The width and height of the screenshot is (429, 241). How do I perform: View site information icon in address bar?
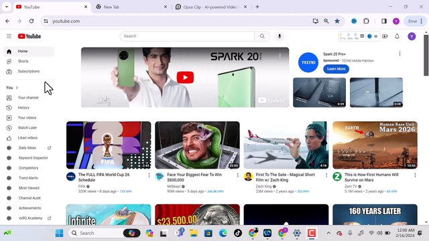[x=46, y=21]
